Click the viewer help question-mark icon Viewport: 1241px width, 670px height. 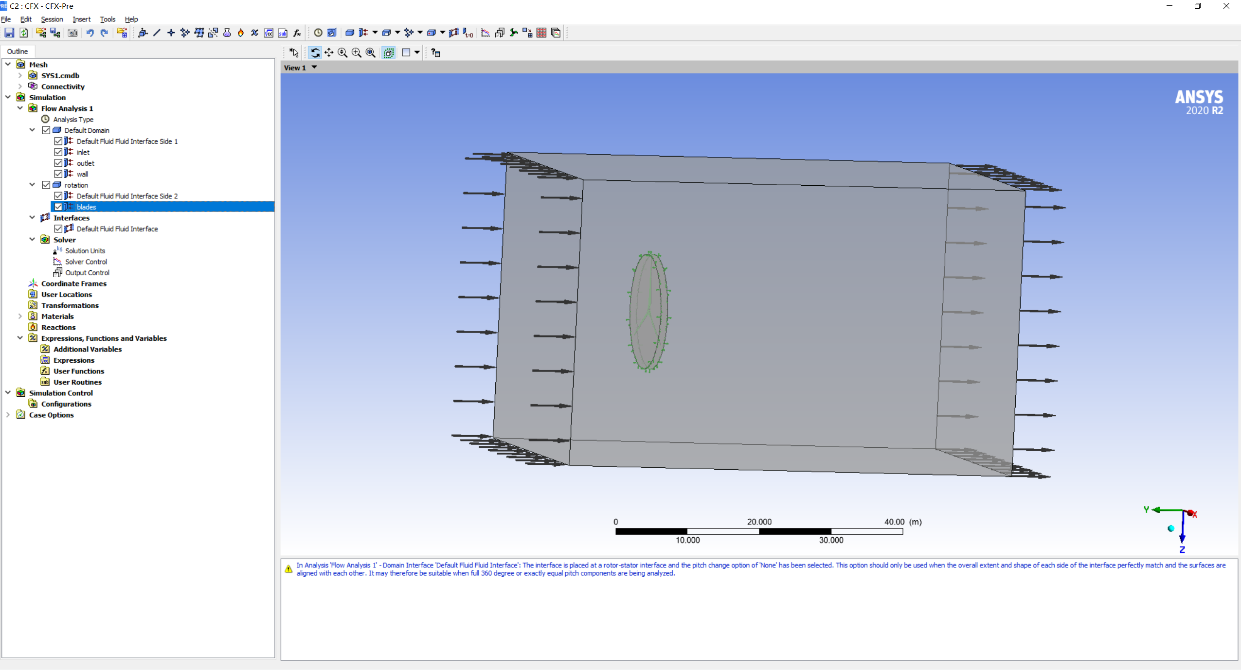click(x=435, y=53)
